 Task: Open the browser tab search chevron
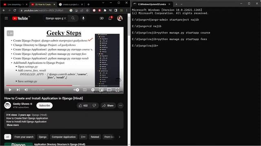click(103, 3)
